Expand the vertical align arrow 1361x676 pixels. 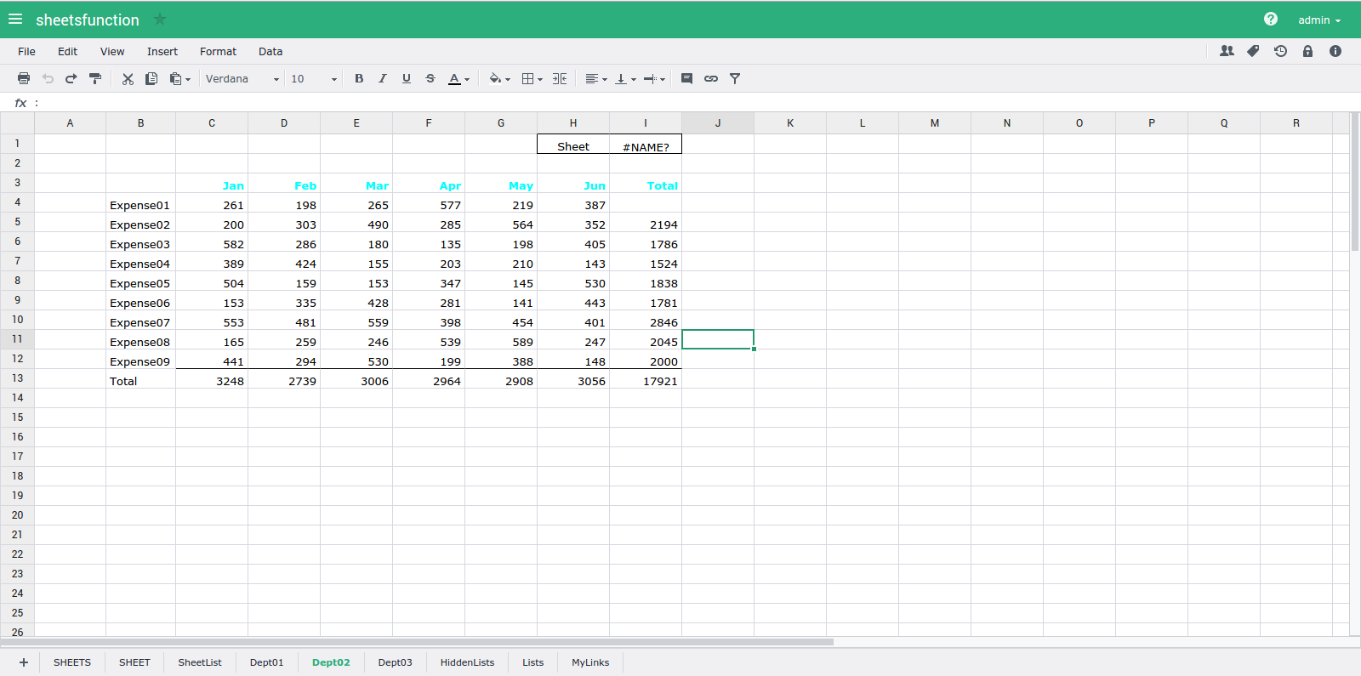634,79
